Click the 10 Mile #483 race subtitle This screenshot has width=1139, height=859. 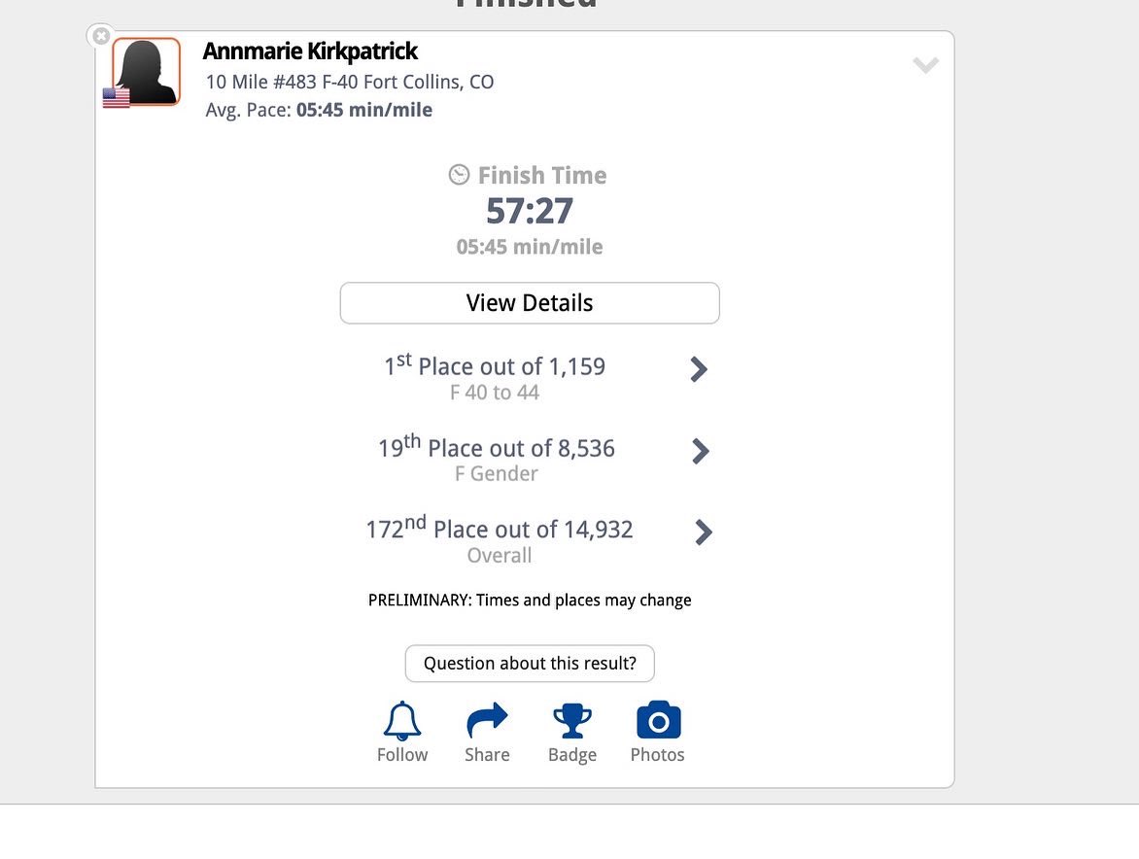click(348, 82)
